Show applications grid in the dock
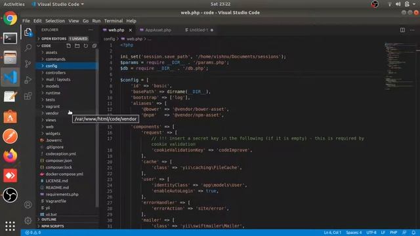The width and height of the screenshot is (420, 236). [10, 226]
